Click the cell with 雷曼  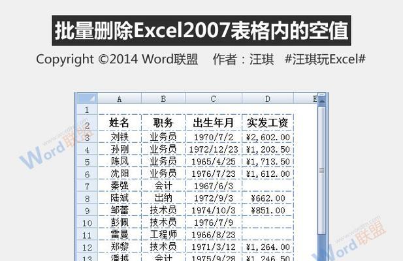120,234
